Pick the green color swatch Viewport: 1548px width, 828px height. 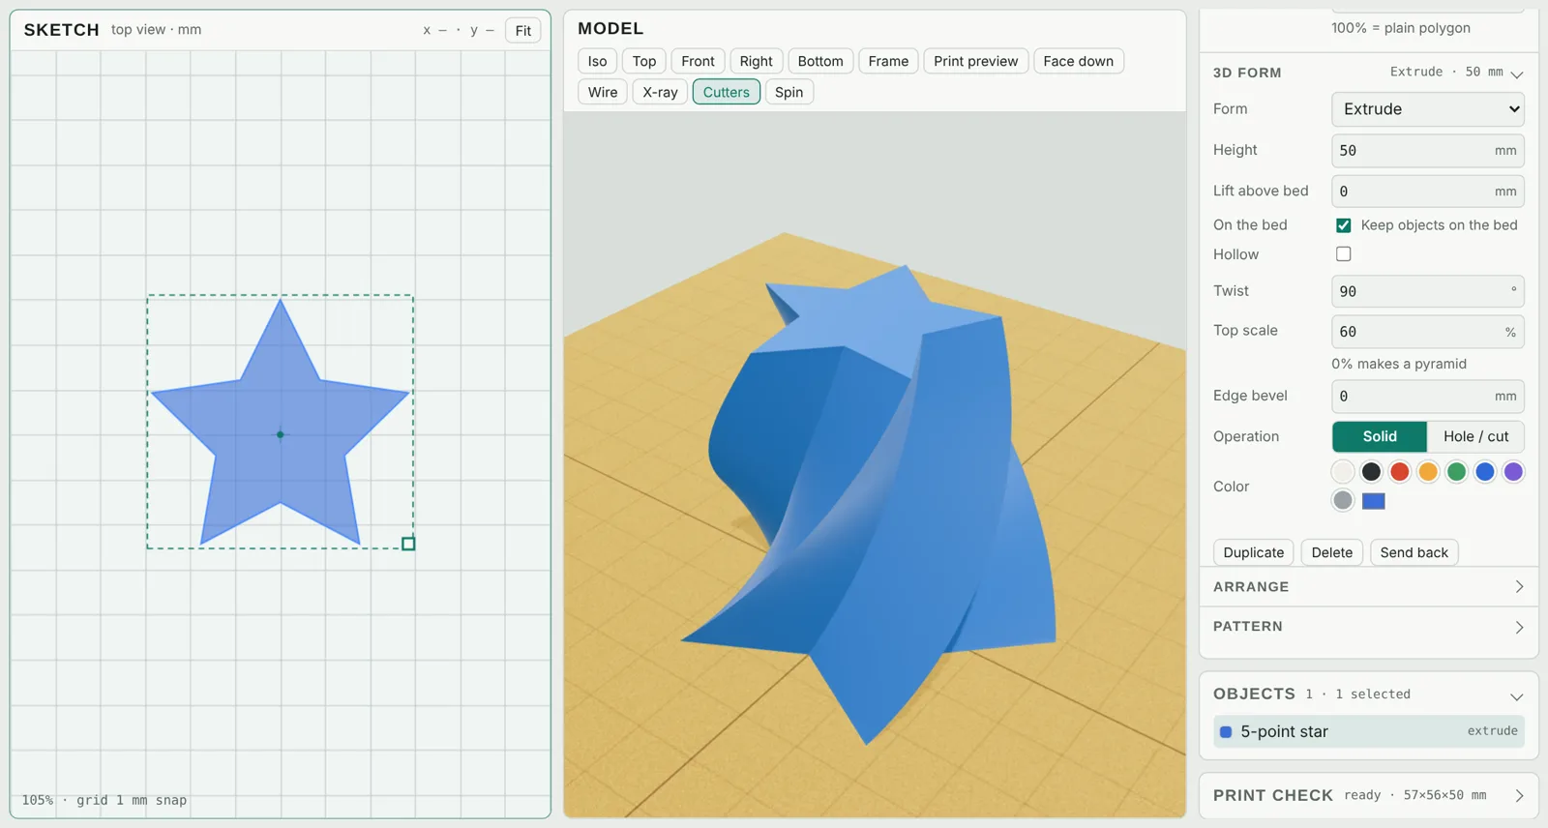pyautogui.click(x=1456, y=471)
